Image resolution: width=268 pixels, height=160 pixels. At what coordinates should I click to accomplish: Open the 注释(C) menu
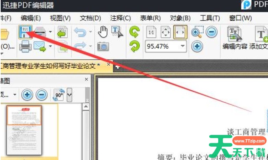(x=120, y=18)
